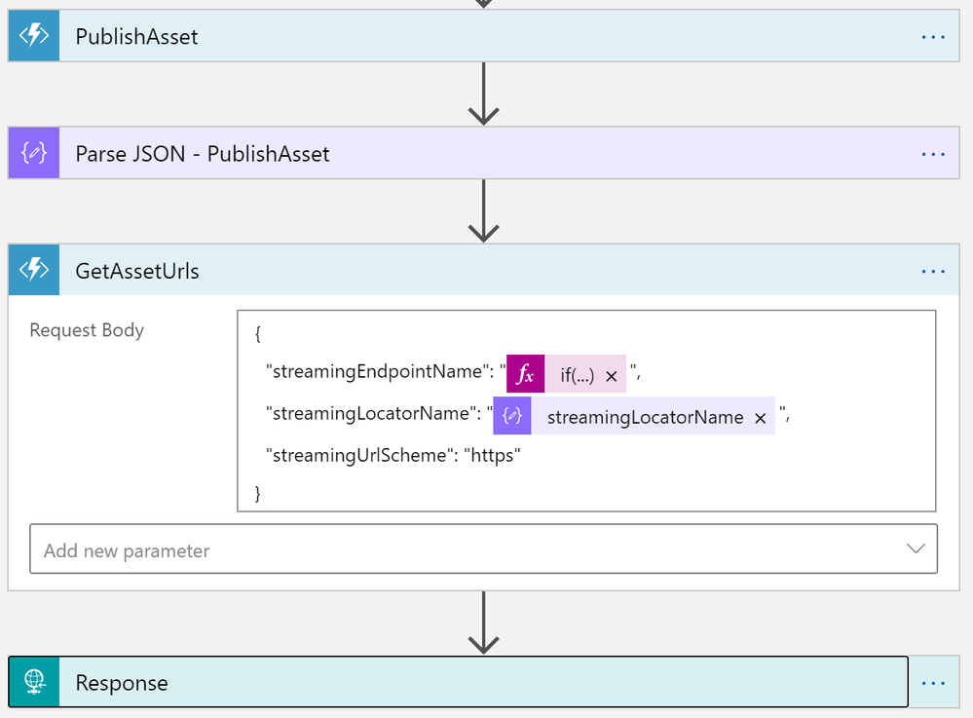The image size is (973, 718).
Task: Click the Response globe icon
Action: [34, 681]
